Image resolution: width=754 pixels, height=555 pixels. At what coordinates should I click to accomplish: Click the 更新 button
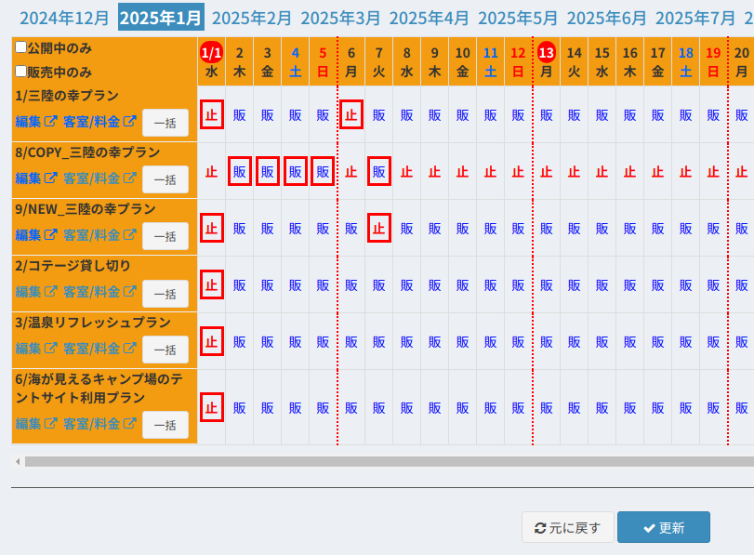(664, 527)
